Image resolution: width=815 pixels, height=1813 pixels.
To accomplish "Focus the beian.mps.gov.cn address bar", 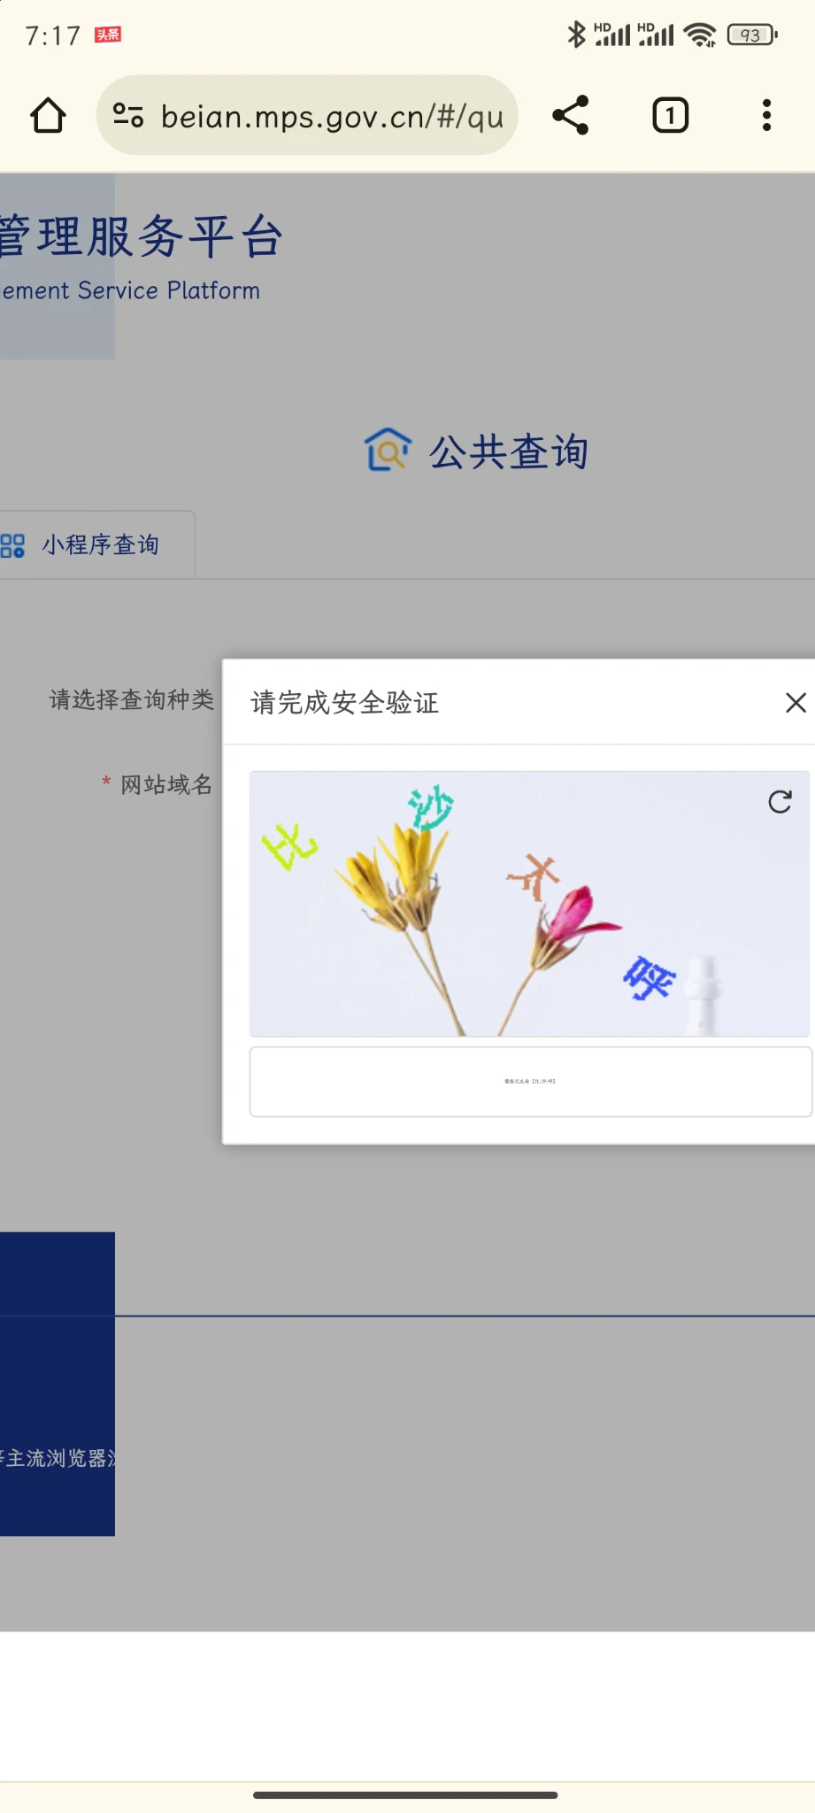I will [x=332, y=116].
